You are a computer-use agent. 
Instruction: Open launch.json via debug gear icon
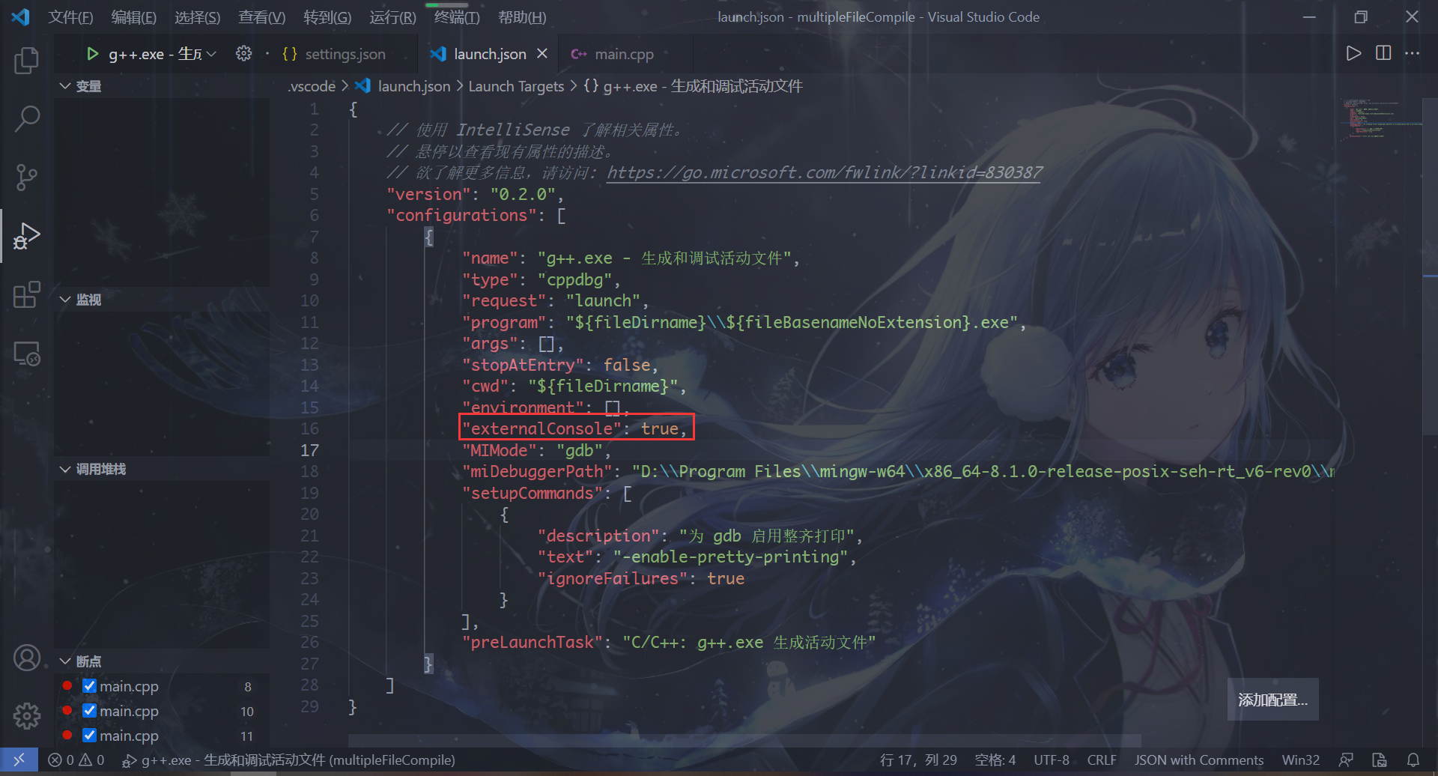pos(244,54)
